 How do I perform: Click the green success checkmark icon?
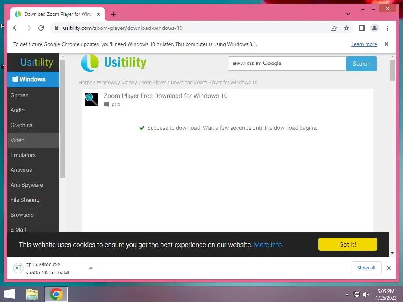[142, 128]
